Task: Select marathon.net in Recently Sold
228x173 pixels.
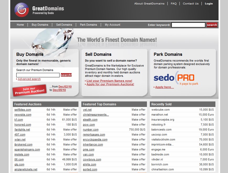Action: (160, 115)
